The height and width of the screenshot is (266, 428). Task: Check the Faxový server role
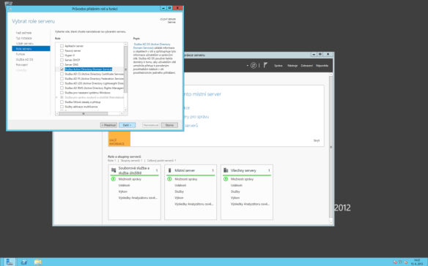[62, 50]
